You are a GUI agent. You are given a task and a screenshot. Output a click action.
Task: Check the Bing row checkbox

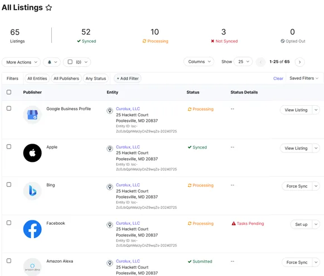[9, 185]
